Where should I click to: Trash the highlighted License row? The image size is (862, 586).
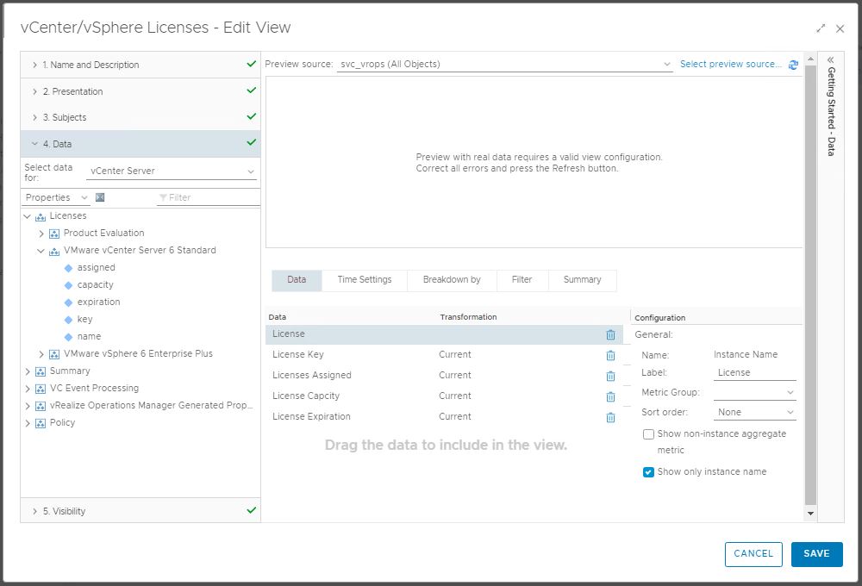(610, 334)
